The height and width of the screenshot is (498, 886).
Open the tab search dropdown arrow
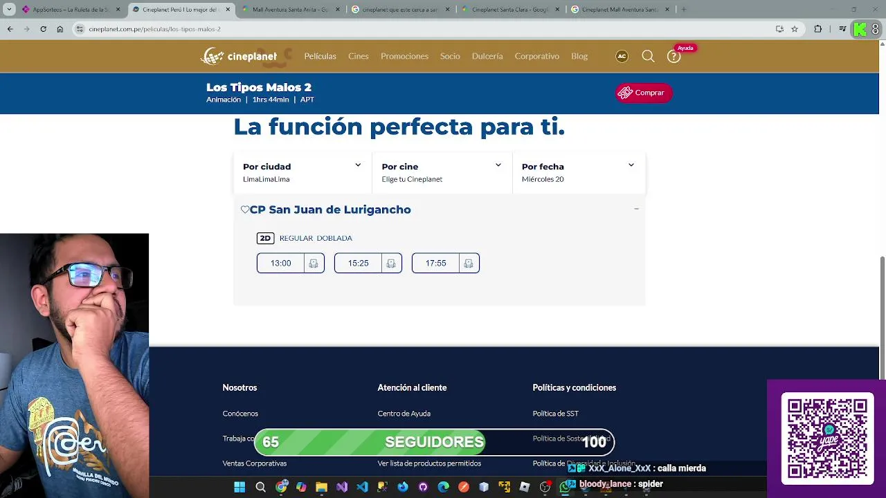(9, 10)
